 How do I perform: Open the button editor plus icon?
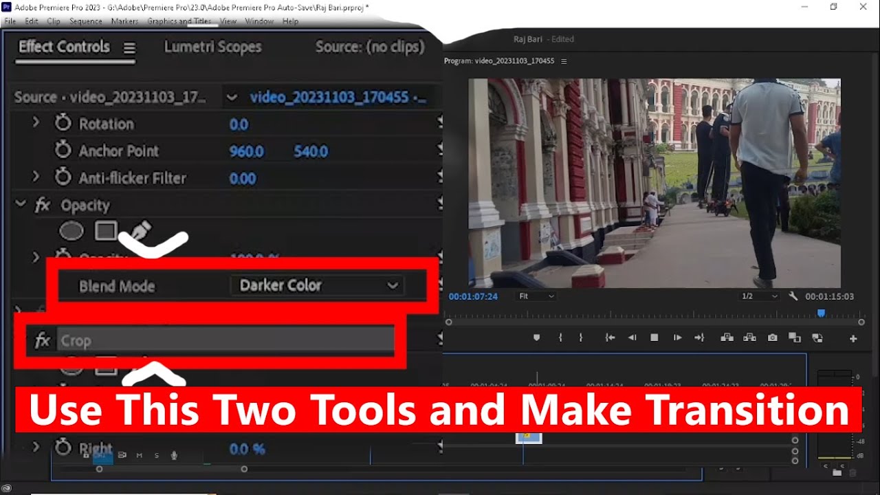(x=853, y=338)
